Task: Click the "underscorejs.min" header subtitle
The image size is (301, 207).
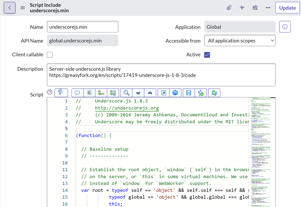Action: point(49,11)
